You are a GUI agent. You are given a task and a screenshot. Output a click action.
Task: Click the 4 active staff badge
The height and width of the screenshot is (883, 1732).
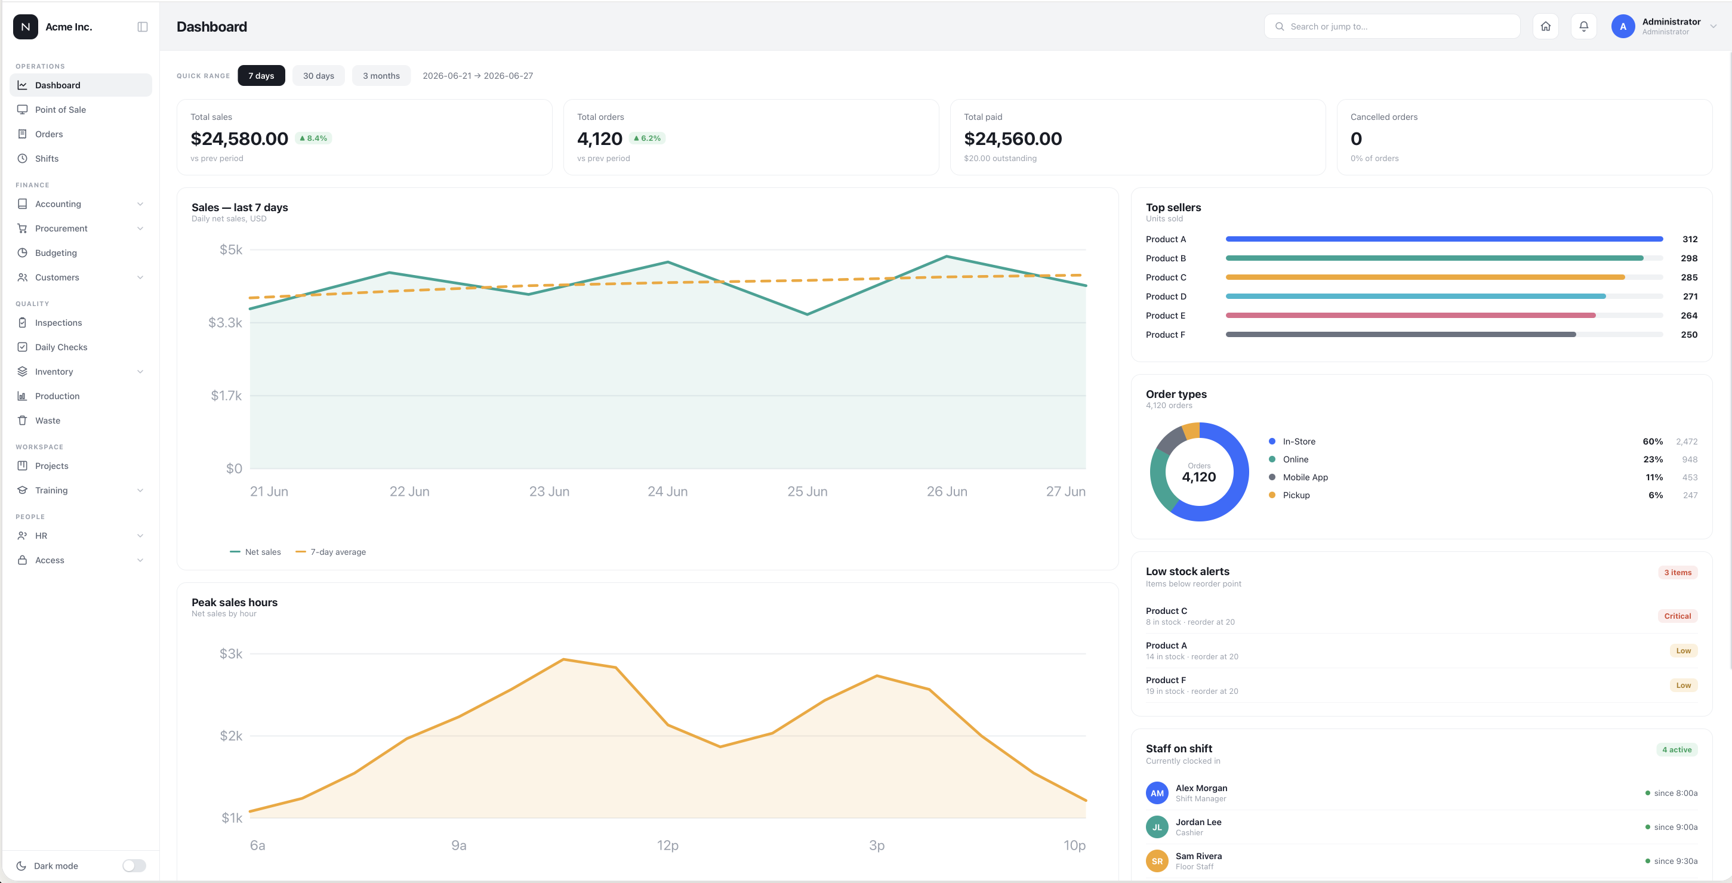point(1677,750)
